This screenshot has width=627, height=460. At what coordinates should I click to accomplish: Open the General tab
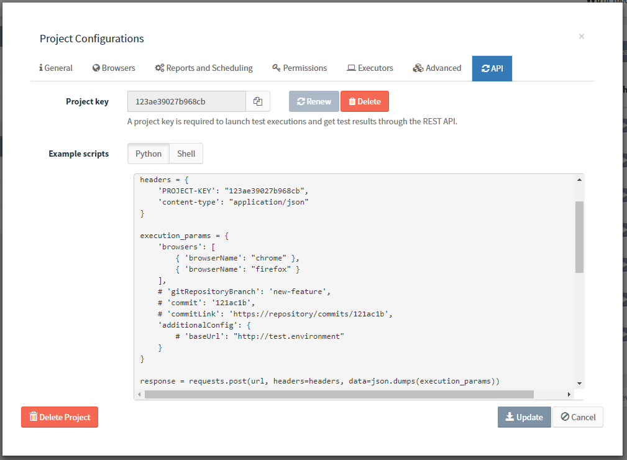coord(55,68)
